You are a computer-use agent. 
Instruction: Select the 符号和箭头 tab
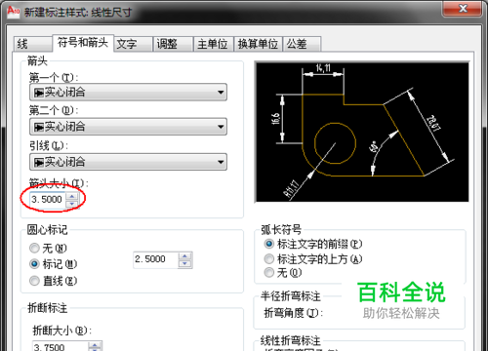[x=83, y=43]
